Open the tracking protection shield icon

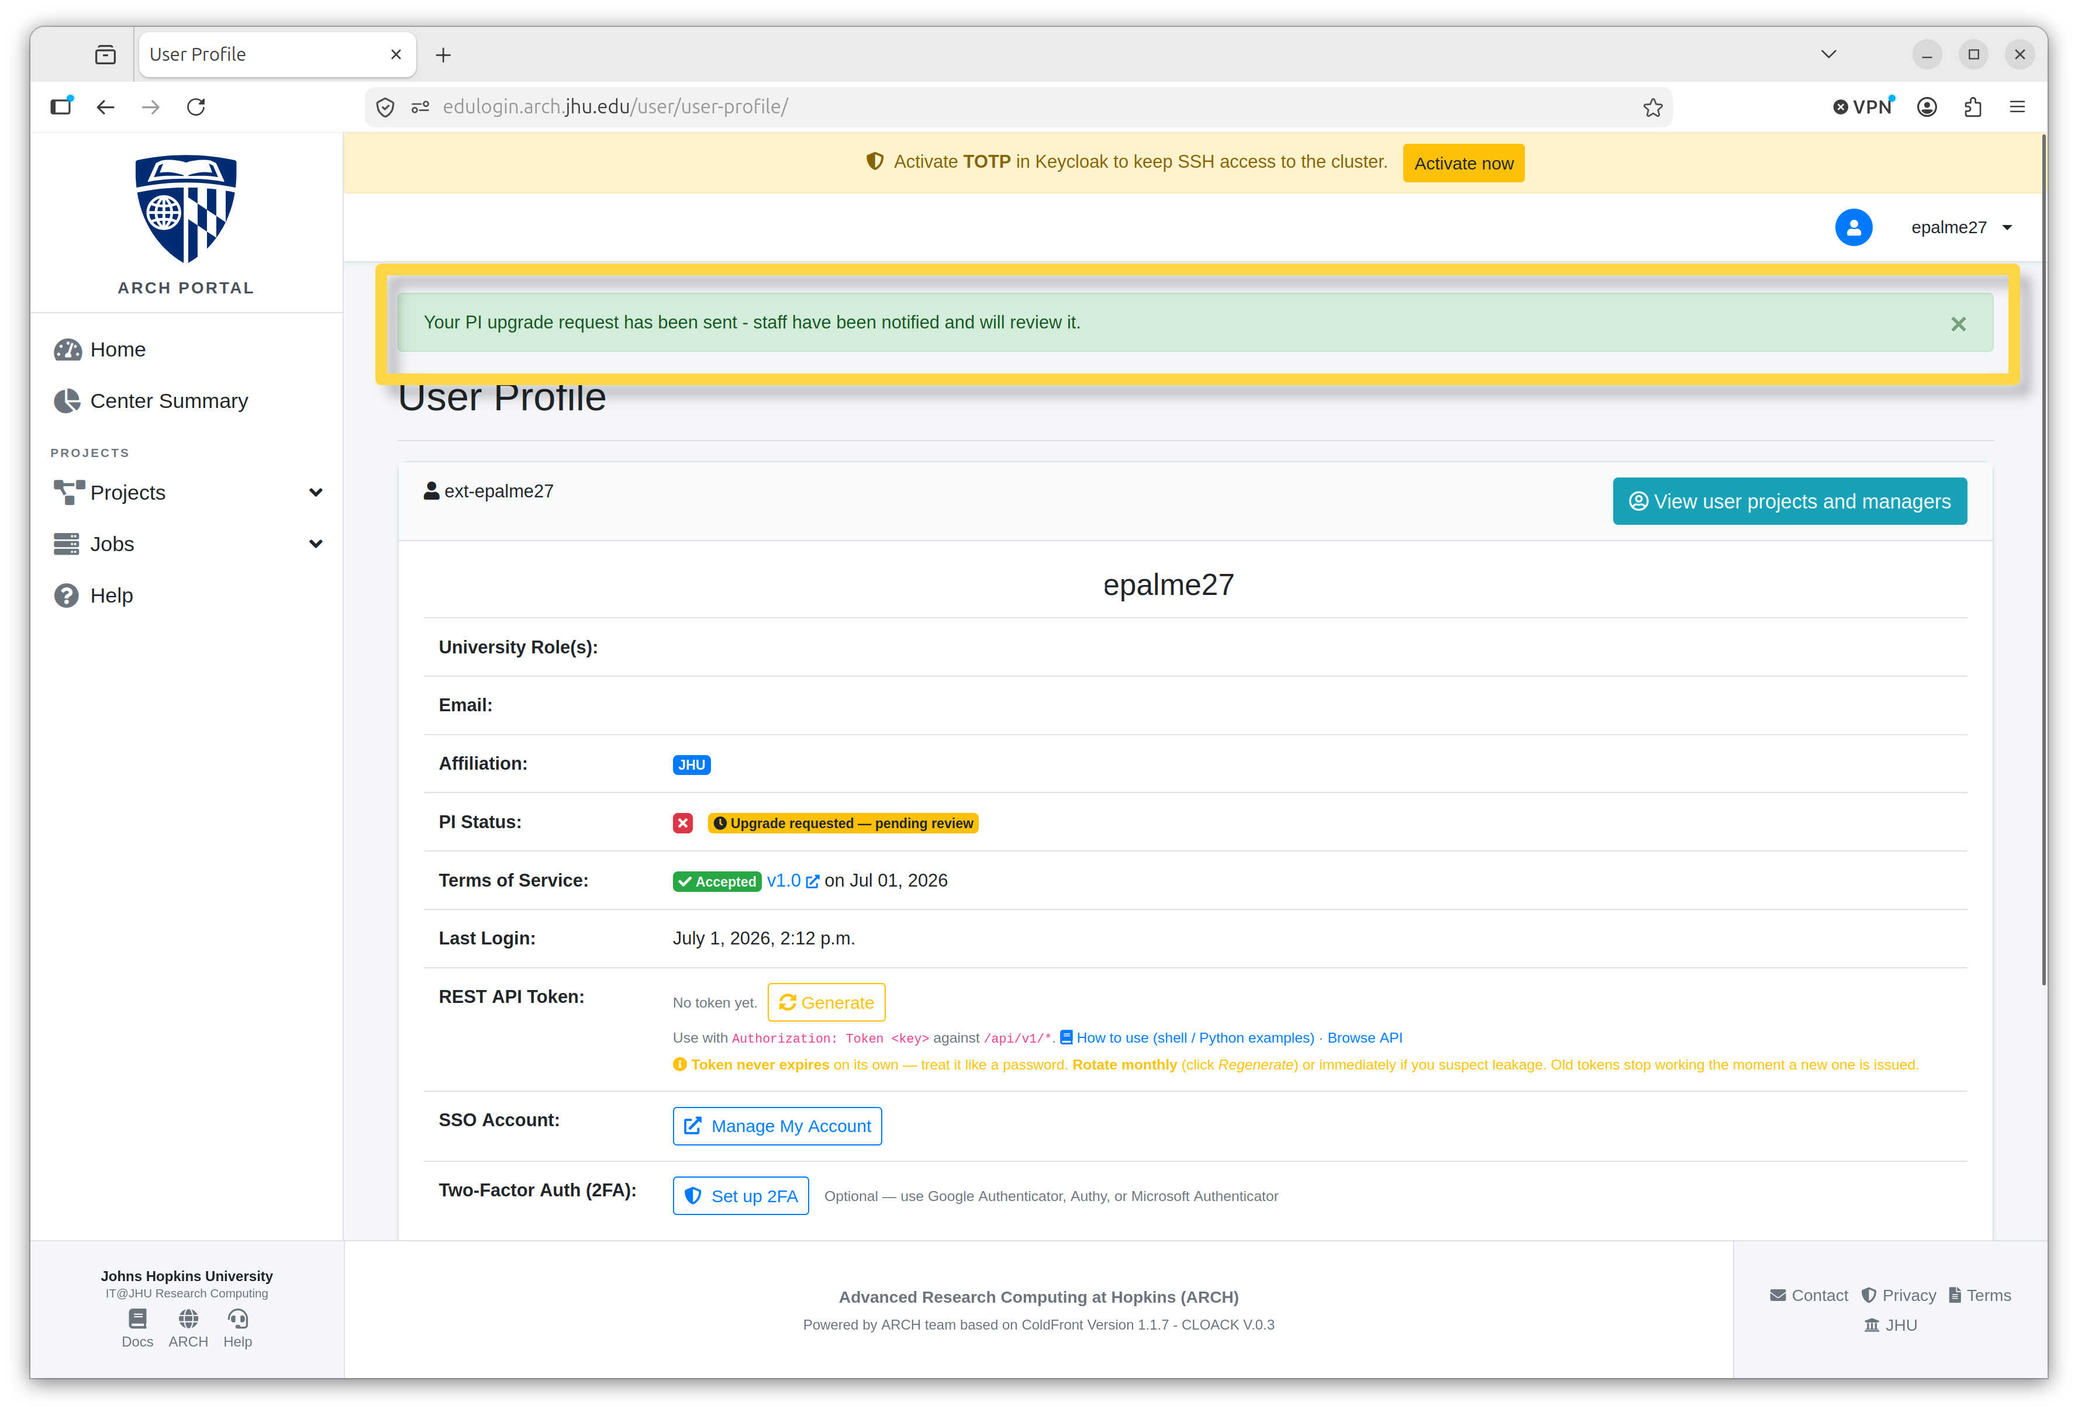click(x=385, y=107)
